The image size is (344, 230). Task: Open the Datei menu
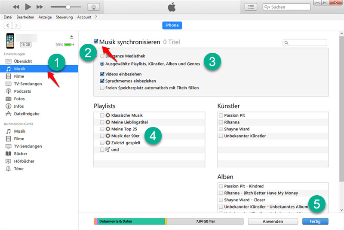[8, 17]
